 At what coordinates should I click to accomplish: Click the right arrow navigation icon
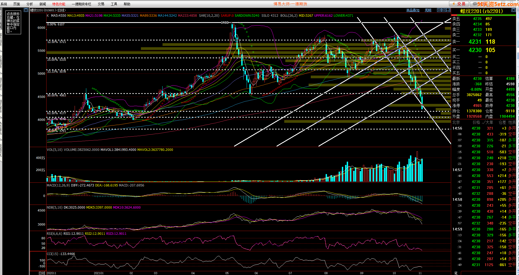pos(444,10)
